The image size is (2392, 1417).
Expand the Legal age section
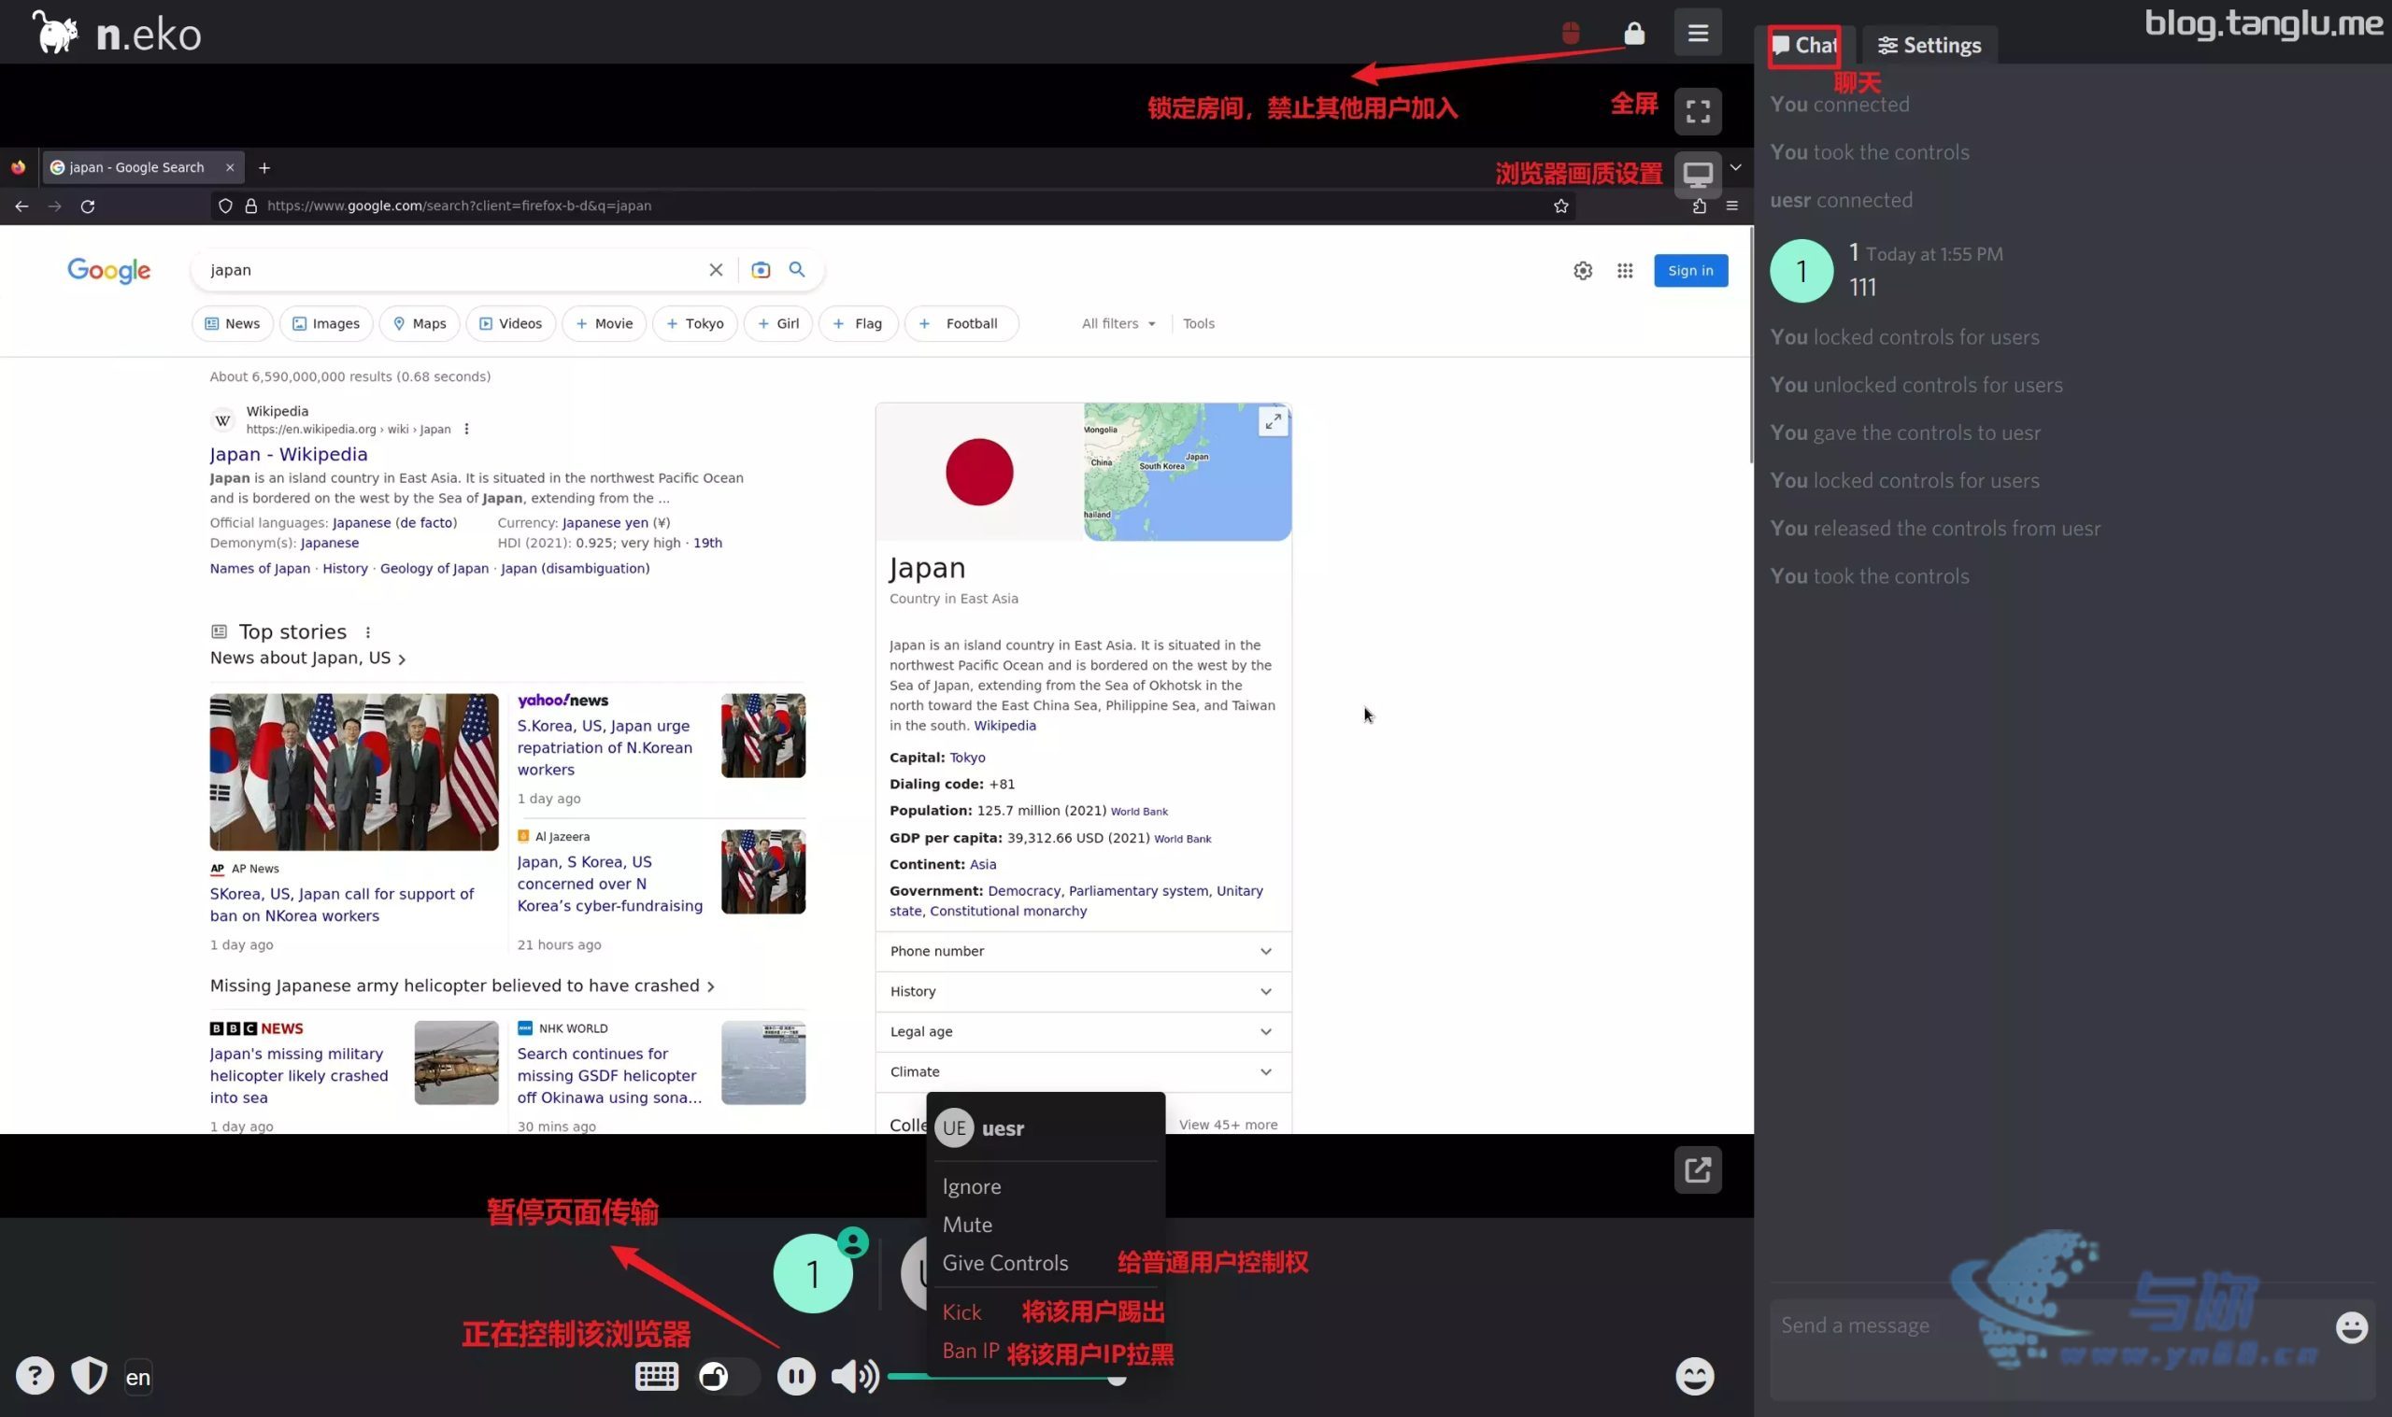(1083, 1031)
